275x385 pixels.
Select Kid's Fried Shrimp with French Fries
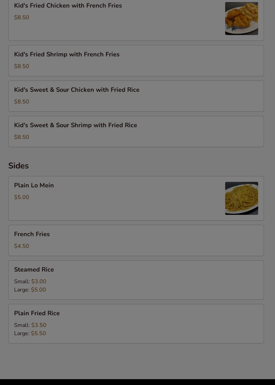67,54
